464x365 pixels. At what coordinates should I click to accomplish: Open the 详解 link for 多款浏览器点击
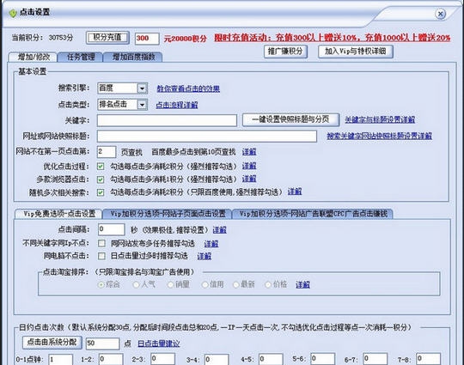pyautogui.click(x=249, y=179)
